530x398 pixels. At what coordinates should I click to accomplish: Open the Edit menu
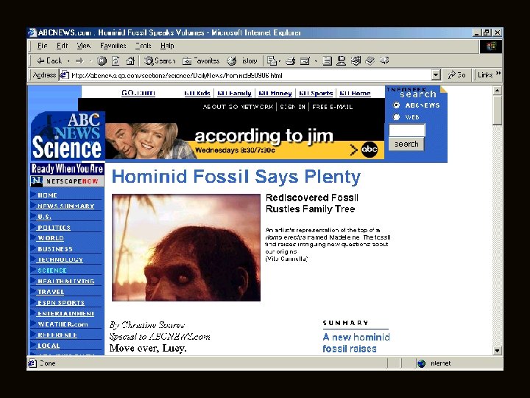62,46
